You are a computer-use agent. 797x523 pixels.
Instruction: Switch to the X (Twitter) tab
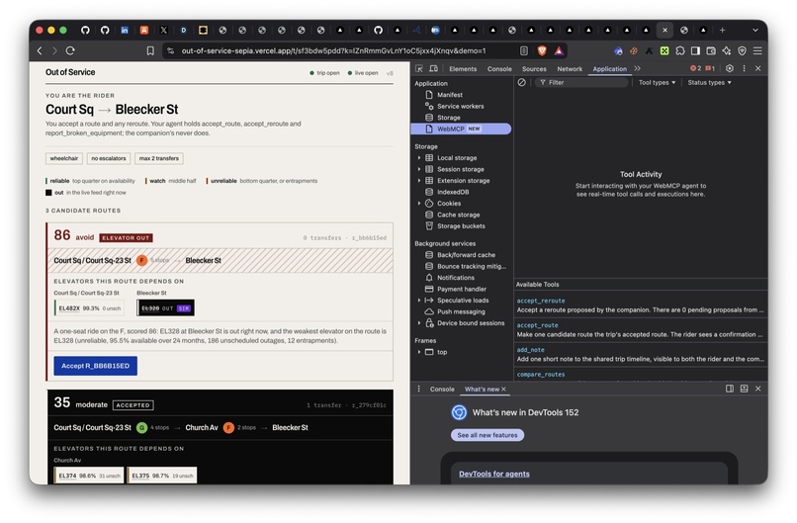164,30
